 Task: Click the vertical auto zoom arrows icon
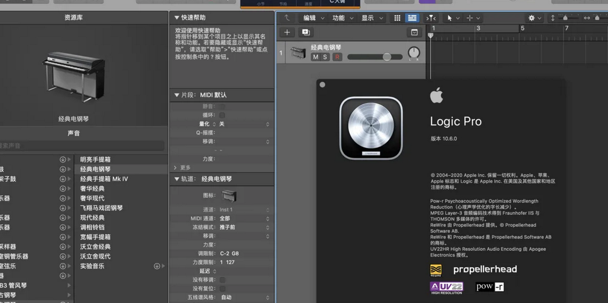pos(552,18)
